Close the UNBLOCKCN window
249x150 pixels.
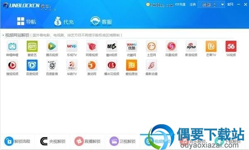pos(246,5)
